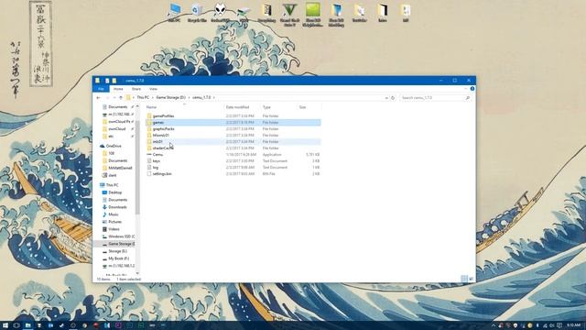Screen dimensions: 586x330
Task: Open This PC desktop shortcut
Action: point(175,13)
